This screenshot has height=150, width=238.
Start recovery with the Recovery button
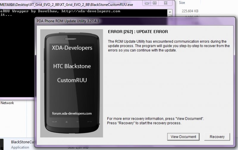[217, 137]
